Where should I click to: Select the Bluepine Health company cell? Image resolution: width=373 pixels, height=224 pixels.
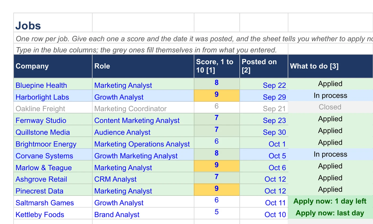[x=53, y=84]
